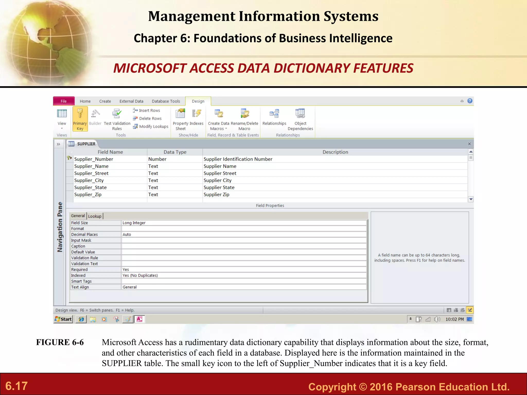This screenshot has width=527, height=395.
Task: Minimize the ribbon with caret icon
Action: (x=462, y=101)
